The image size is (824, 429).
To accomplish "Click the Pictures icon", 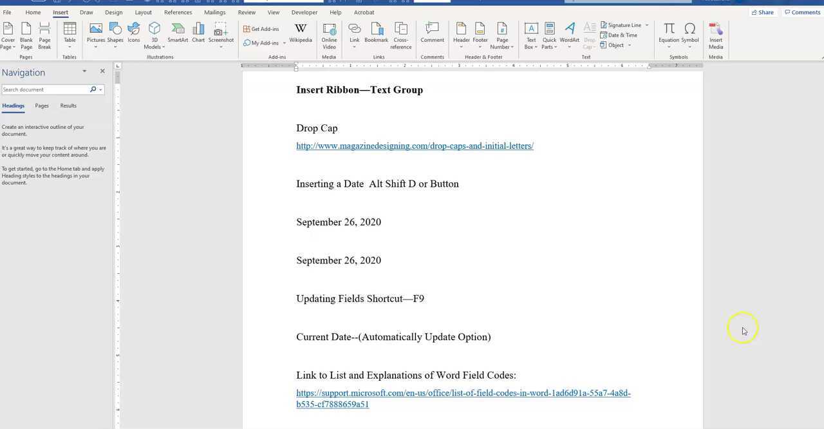I will [x=95, y=33].
